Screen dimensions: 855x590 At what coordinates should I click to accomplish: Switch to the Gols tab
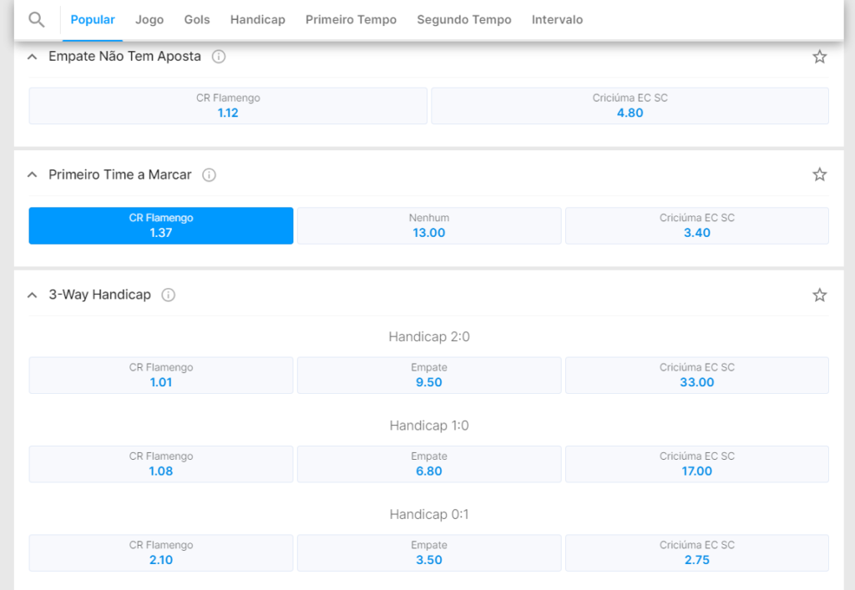click(197, 20)
